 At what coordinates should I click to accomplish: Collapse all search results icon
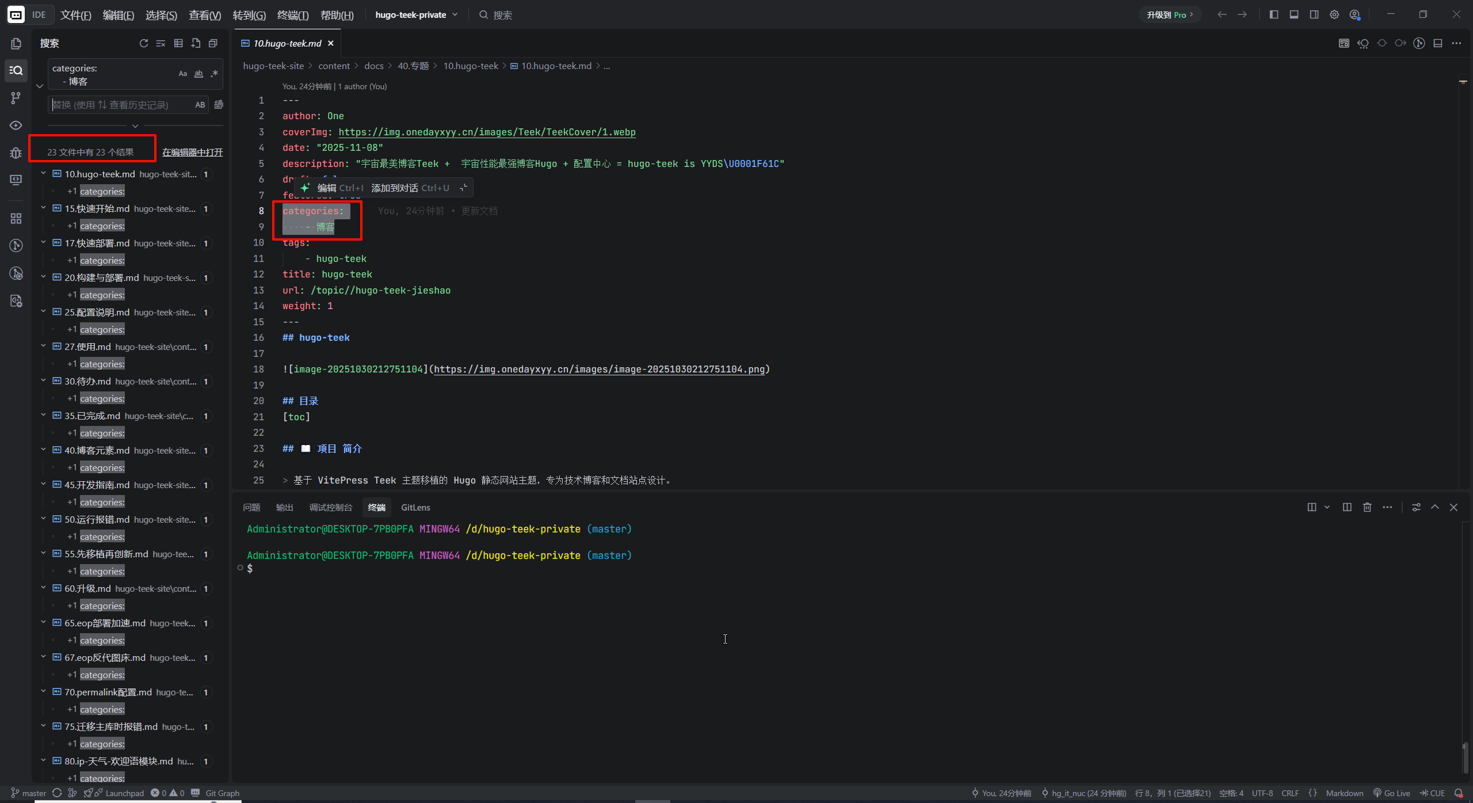[x=213, y=43]
